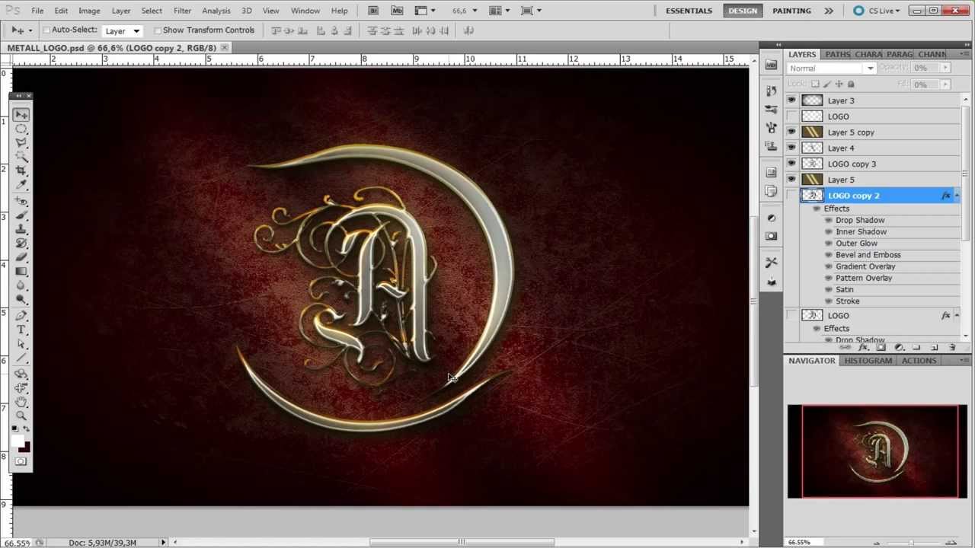Toggle the Auto-Select checkbox

pyautogui.click(x=46, y=30)
